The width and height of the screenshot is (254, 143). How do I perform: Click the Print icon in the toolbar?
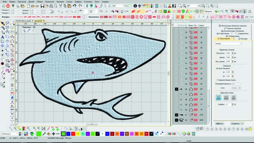click(x=51, y=6)
